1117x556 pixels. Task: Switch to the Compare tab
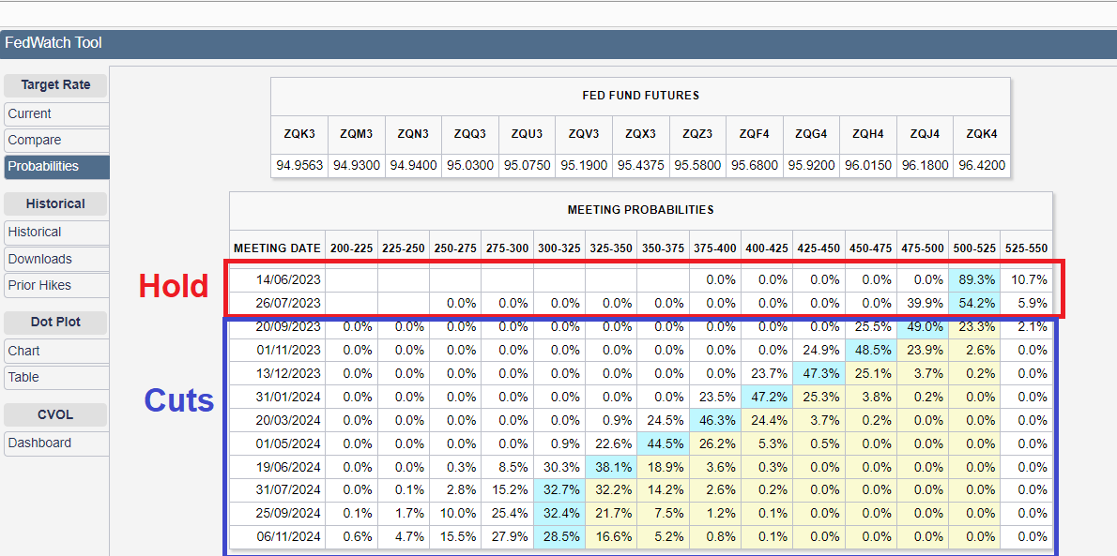(x=56, y=141)
